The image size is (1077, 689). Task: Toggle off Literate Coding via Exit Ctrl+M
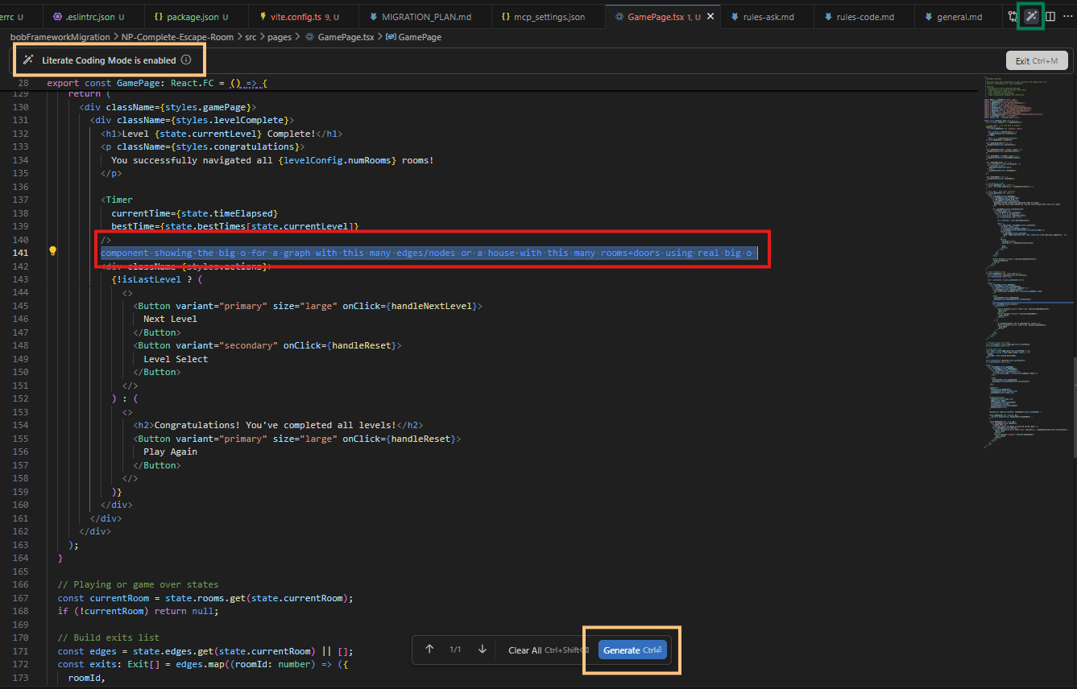point(1037,60)
